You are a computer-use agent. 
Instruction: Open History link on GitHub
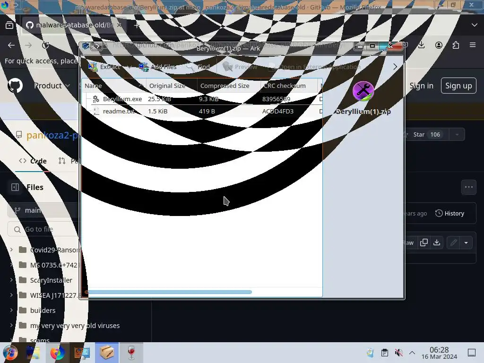[449, 213]
